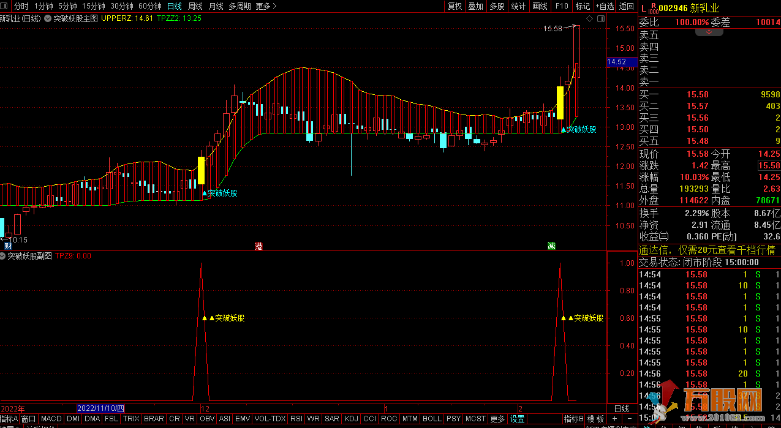Select the 5分钟 timeframe
781x428 pixels.
pos(68,6)
